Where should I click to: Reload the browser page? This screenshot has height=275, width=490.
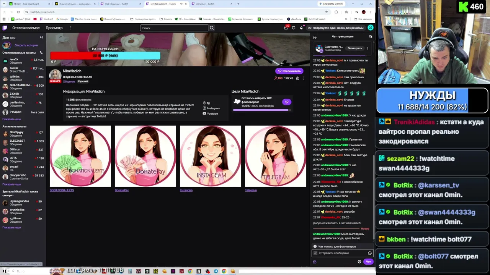click(18, 12)
